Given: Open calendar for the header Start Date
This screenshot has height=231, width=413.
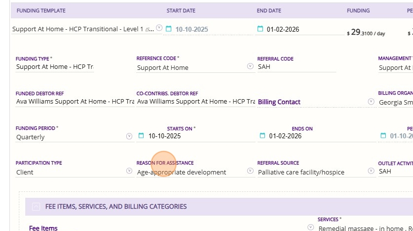Looking at the screenshot, I should point(168,29).
